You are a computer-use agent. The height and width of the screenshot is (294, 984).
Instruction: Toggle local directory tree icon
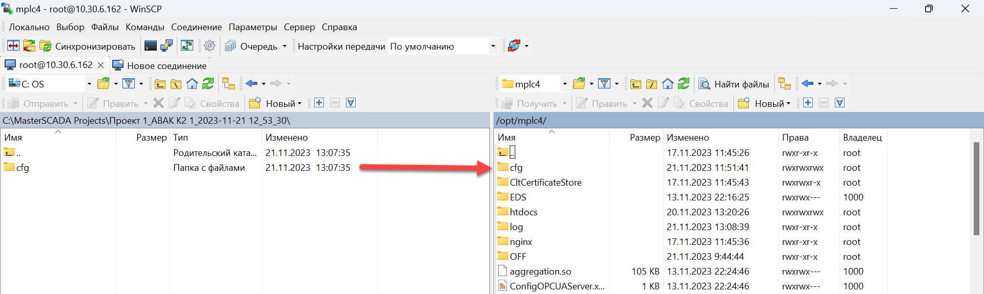[x=229, y=84]
